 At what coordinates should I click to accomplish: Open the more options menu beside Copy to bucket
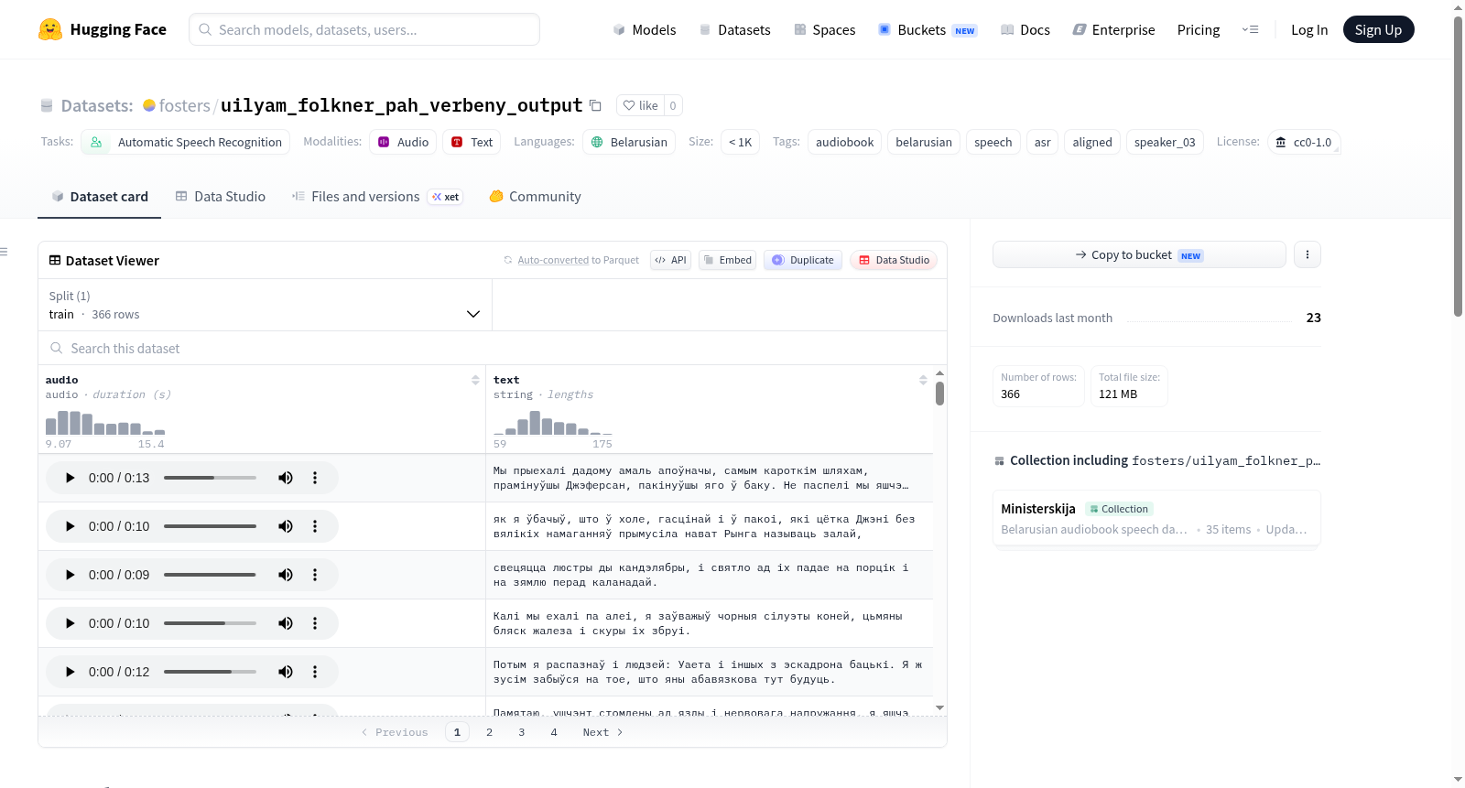(1308, 254)
